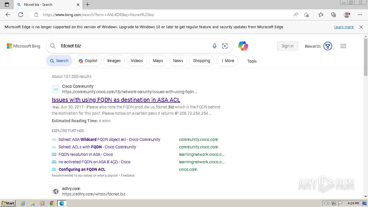Open volume speaker tray icon

tap(327, 203)
